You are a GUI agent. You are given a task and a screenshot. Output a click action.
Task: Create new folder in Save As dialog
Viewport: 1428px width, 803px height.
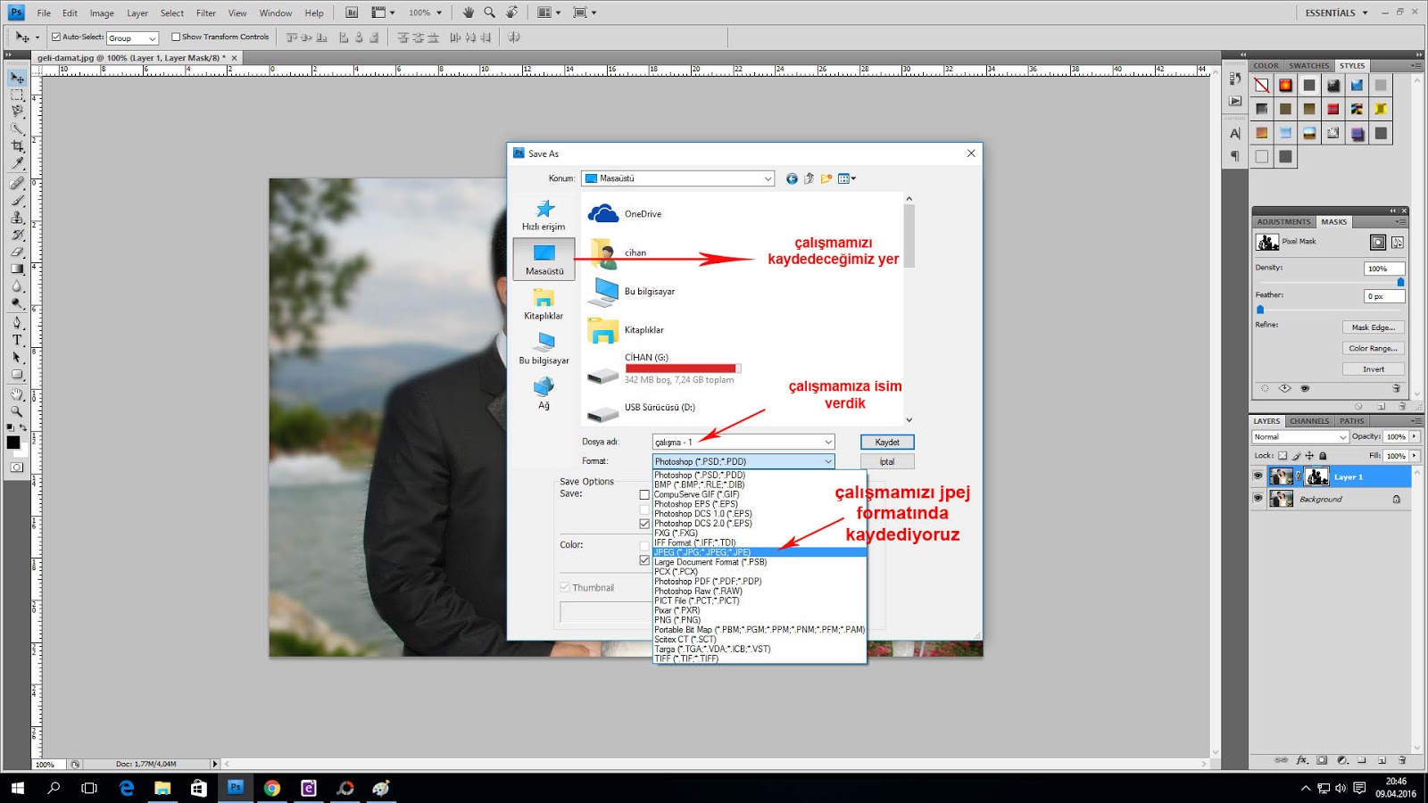point(826,178)
